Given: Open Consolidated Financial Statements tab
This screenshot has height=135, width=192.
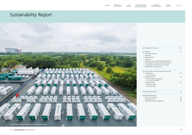Looking at the screenshot, I should pyautogui.click(x=156, y=6).
